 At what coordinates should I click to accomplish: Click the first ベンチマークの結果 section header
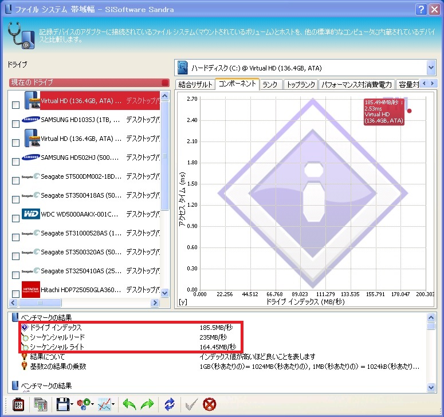tap(46, 317)
